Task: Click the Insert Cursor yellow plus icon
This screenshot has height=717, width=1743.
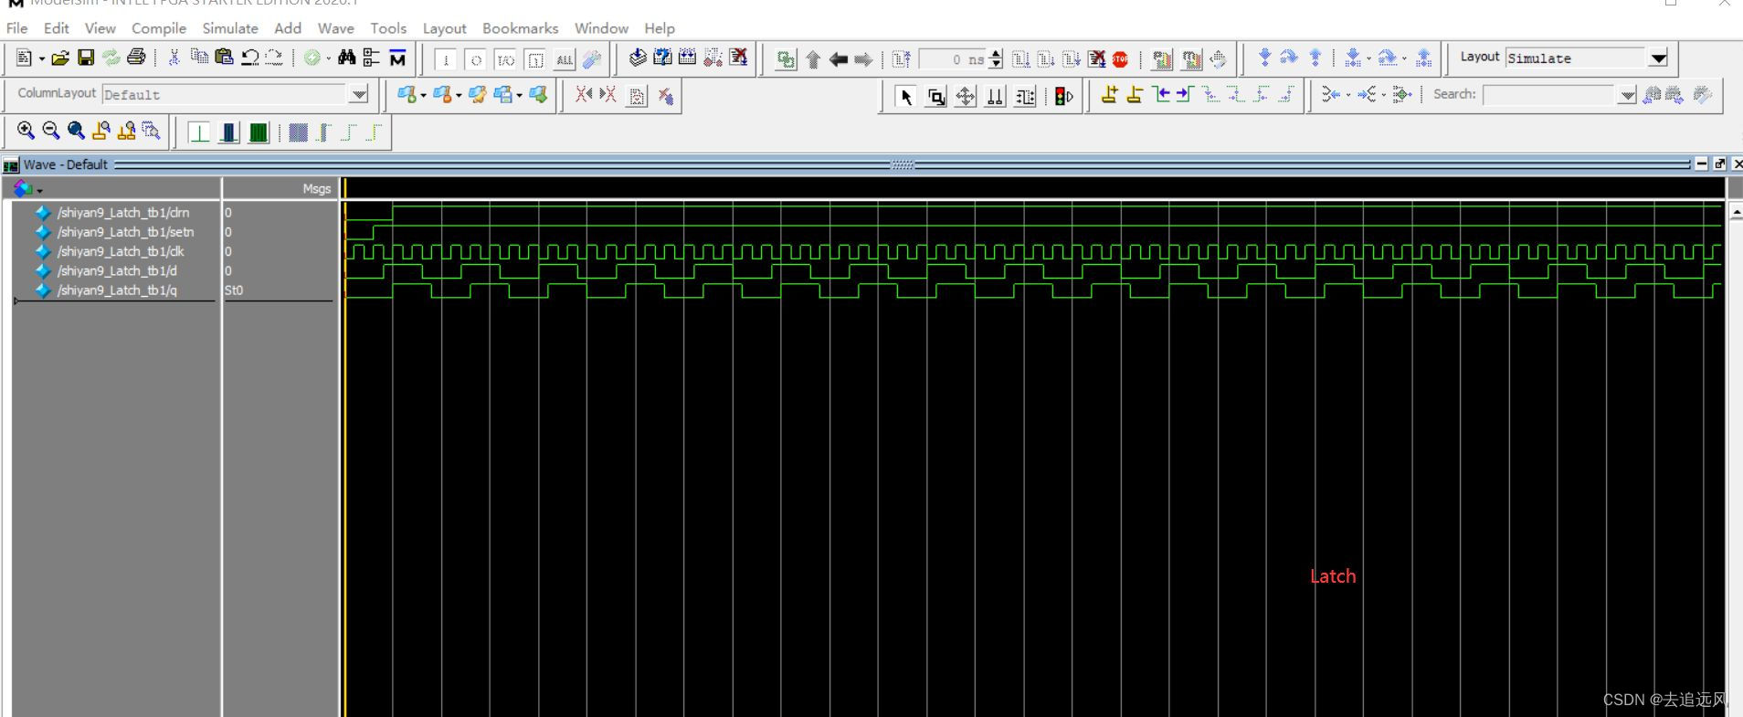Action: [x=1109, y=94]
